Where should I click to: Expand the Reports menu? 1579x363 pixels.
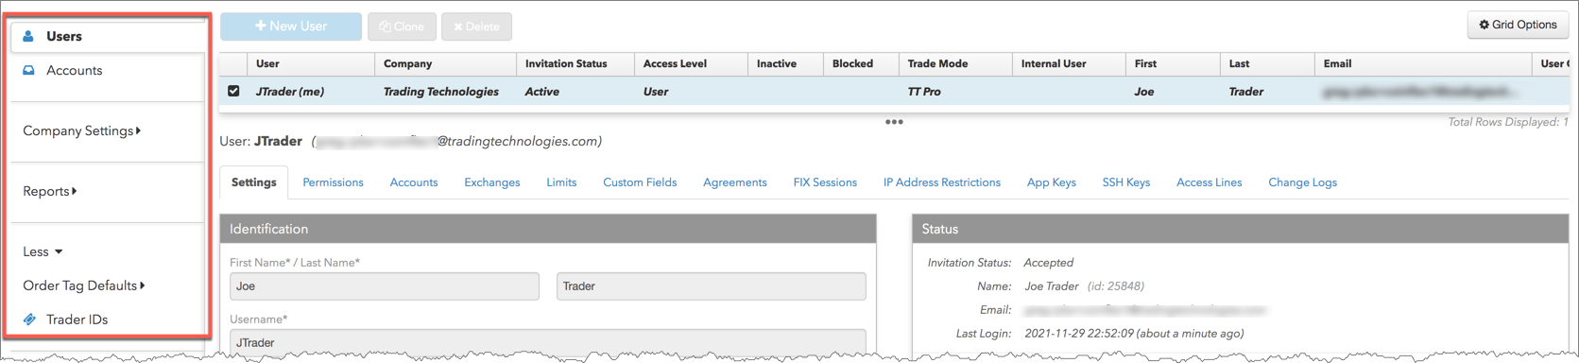point(50,191)
